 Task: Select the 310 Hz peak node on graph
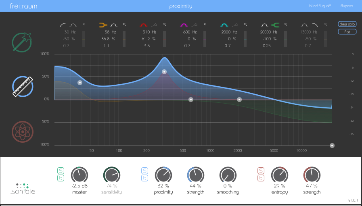point(164,72)
